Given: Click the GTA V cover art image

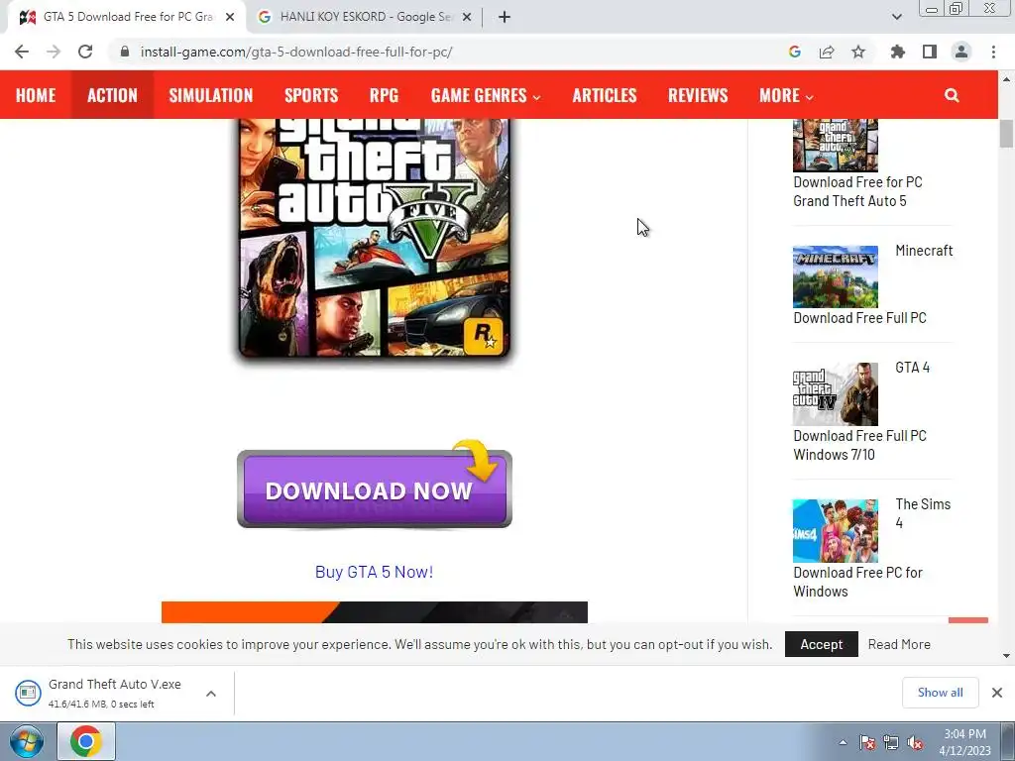Looking at the screenshot, I should pyautogui.click(x=375, y=238).
